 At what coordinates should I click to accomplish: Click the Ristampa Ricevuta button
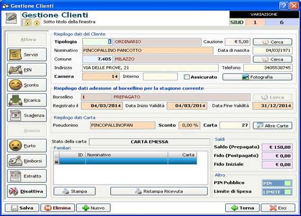159,192
